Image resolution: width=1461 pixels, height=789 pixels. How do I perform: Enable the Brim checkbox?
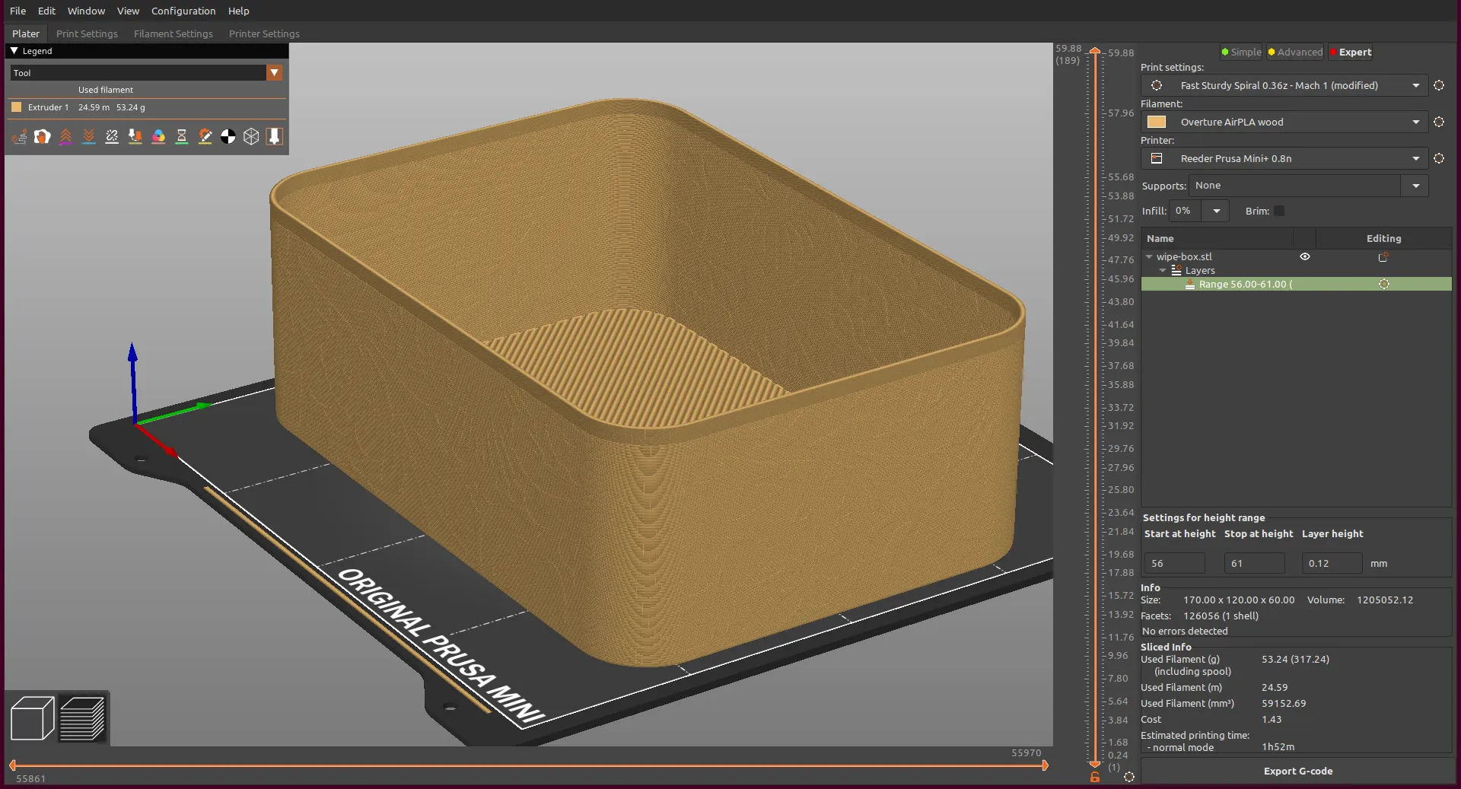tap(1279, 212)
